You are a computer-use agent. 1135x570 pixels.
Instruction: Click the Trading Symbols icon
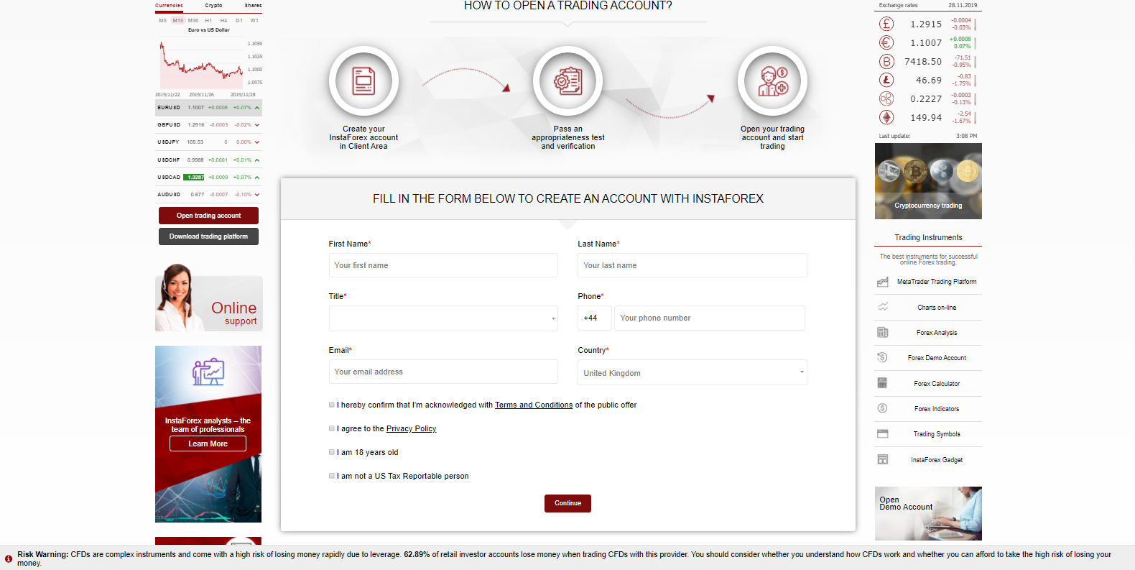[883, 433]
